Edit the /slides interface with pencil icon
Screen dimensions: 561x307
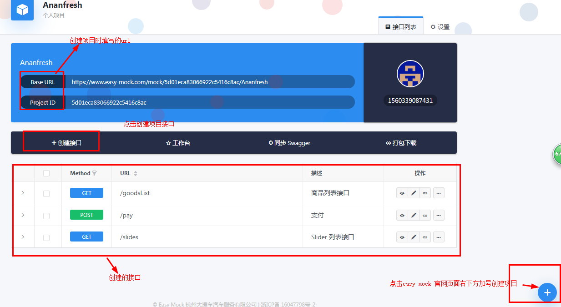(414, 237)
